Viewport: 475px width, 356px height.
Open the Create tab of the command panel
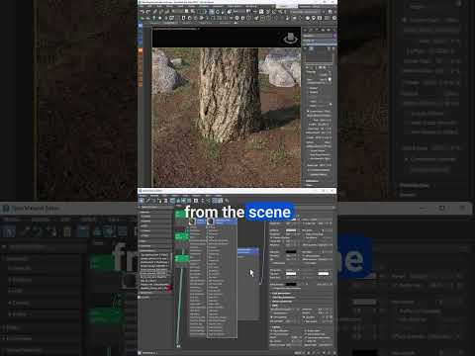[306, 30]
